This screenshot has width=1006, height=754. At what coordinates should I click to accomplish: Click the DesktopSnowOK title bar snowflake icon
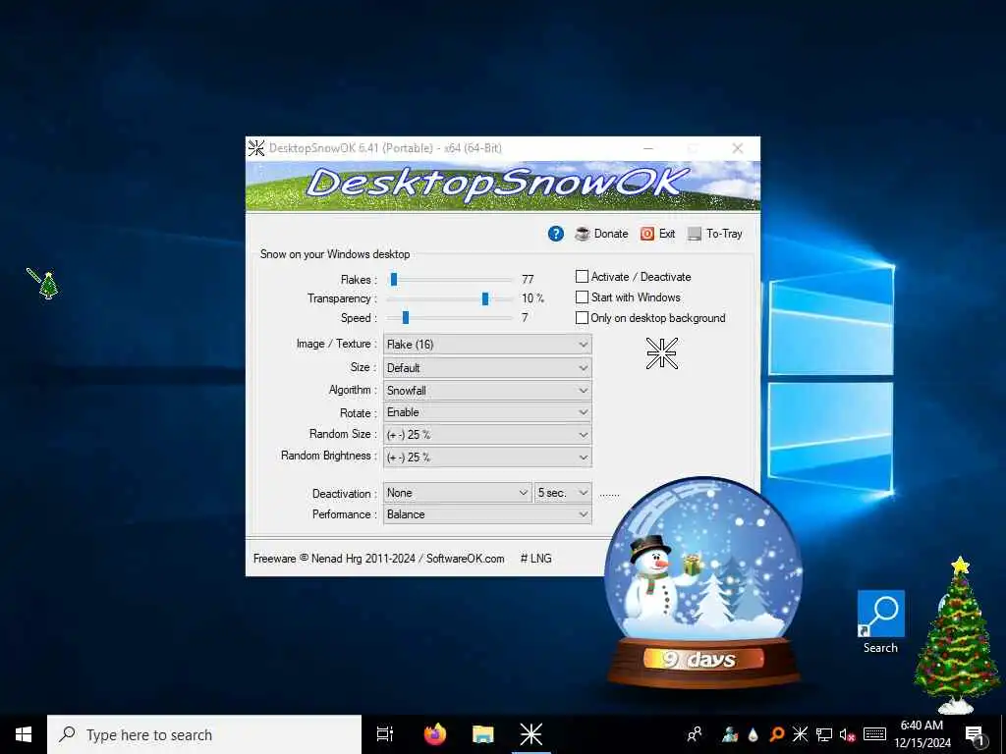click(x=256, y=148)
